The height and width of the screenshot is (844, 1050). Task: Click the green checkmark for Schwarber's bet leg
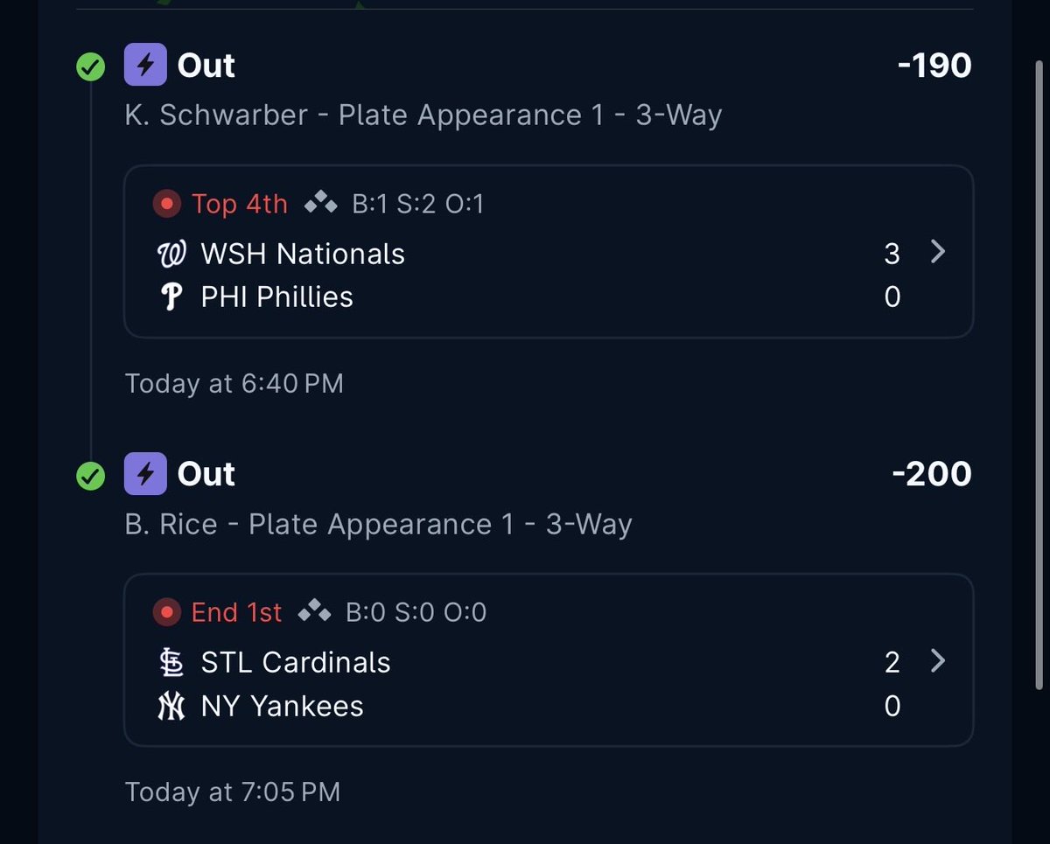coord(91,66)
